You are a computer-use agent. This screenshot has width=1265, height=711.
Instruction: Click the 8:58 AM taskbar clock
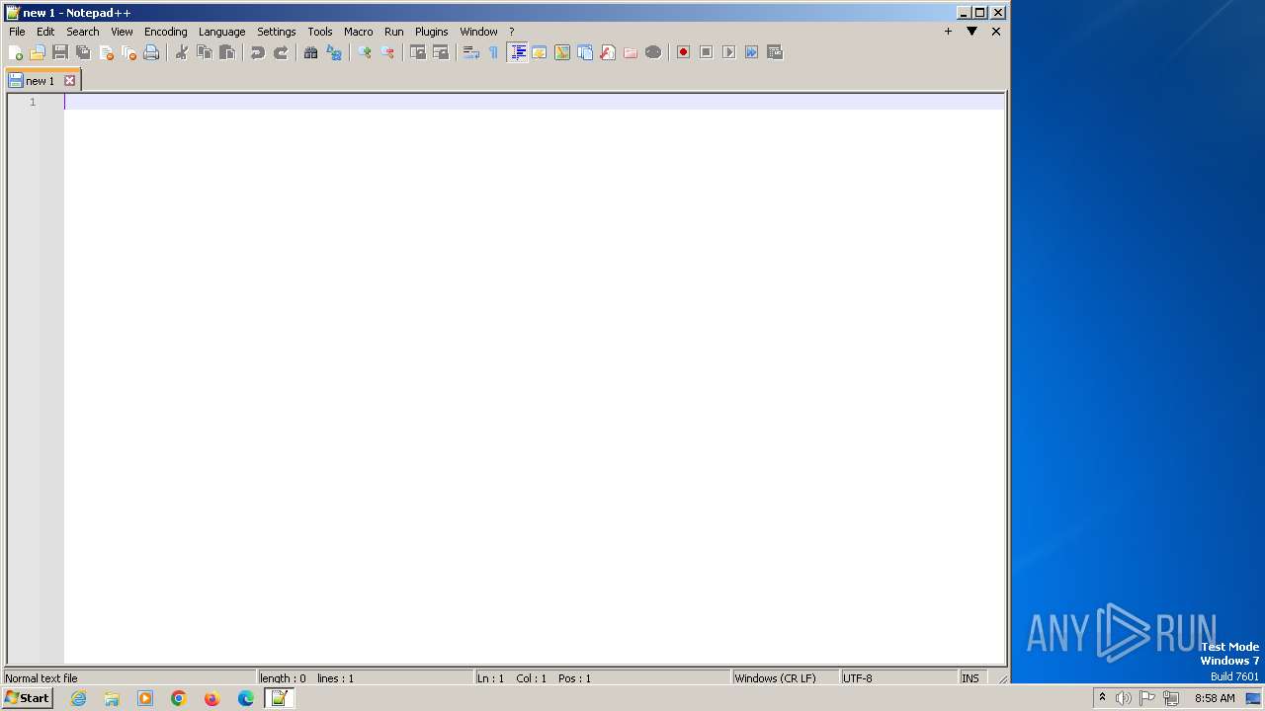click(x=1215, y=698)
